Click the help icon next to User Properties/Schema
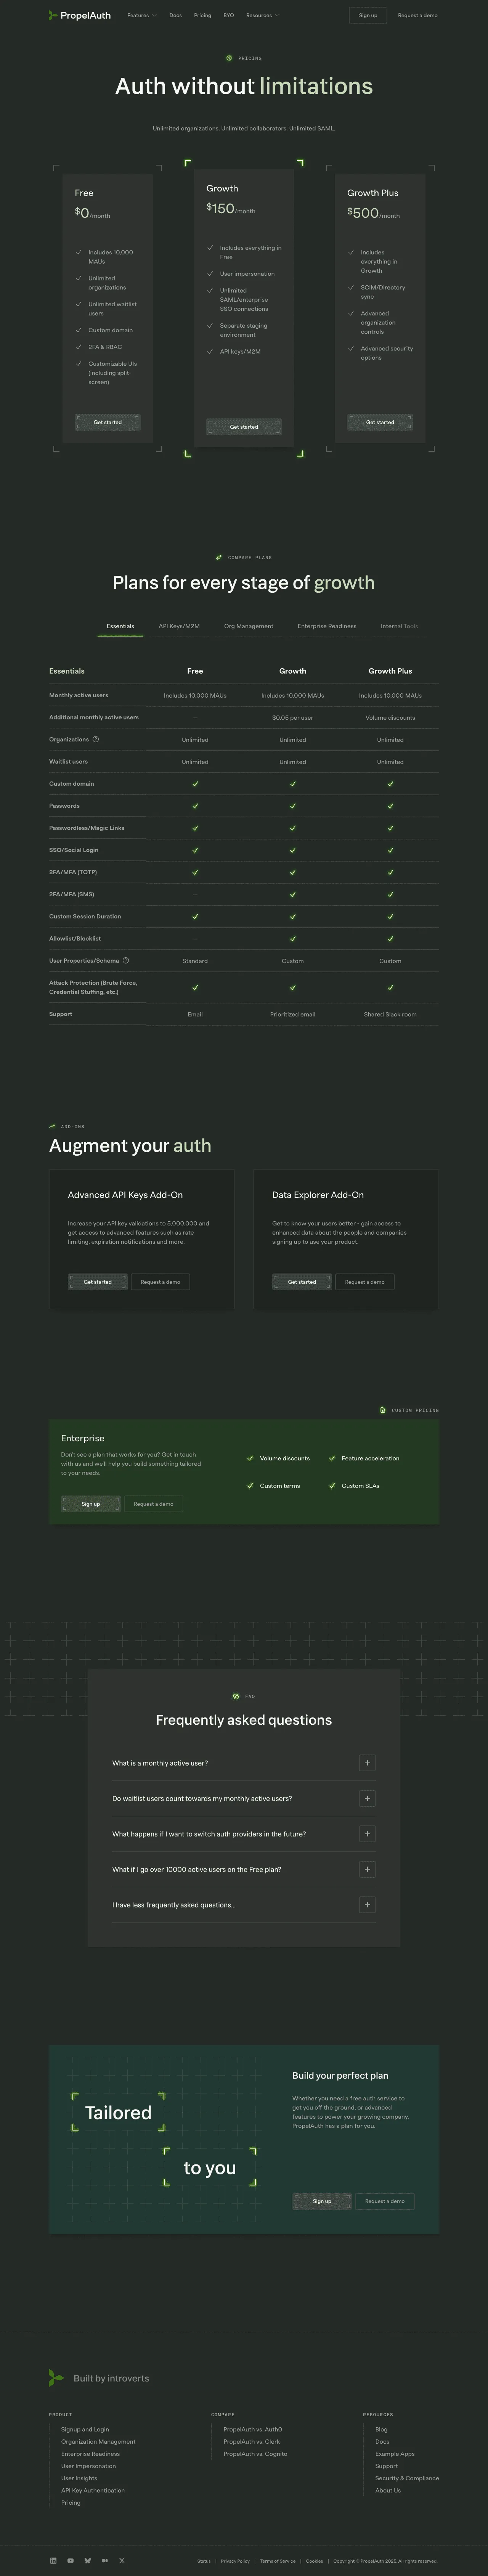The height and width of the screenshot is (2576, 488). [126, 960]
